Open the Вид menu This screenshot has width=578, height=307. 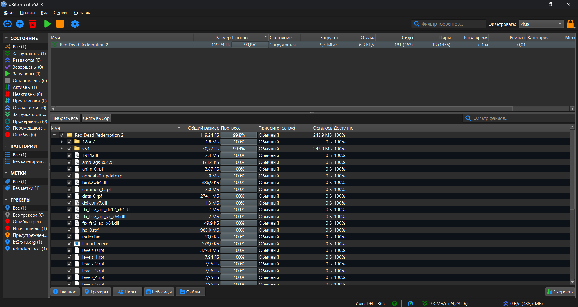coord(45,13)
